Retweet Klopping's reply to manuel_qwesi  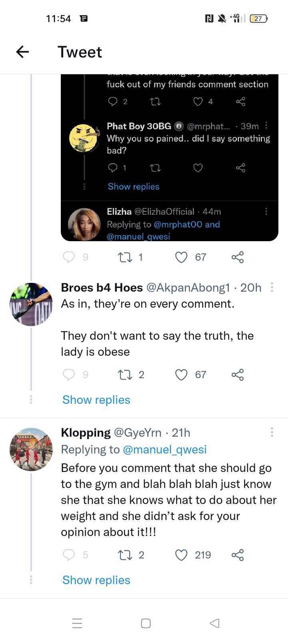pos(124,555)
